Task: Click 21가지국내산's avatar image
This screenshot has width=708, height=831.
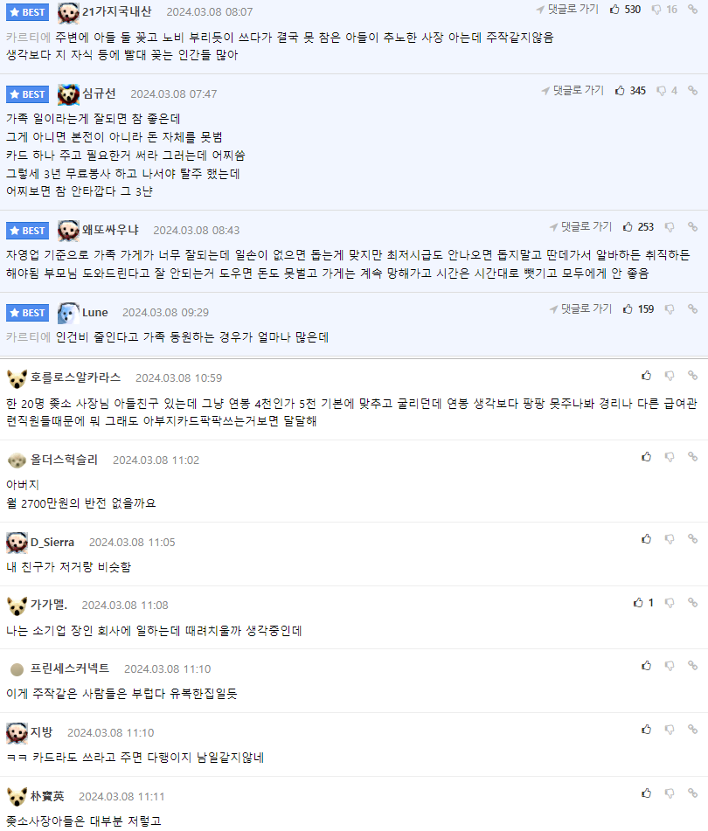Action: (x=68, y=12)
